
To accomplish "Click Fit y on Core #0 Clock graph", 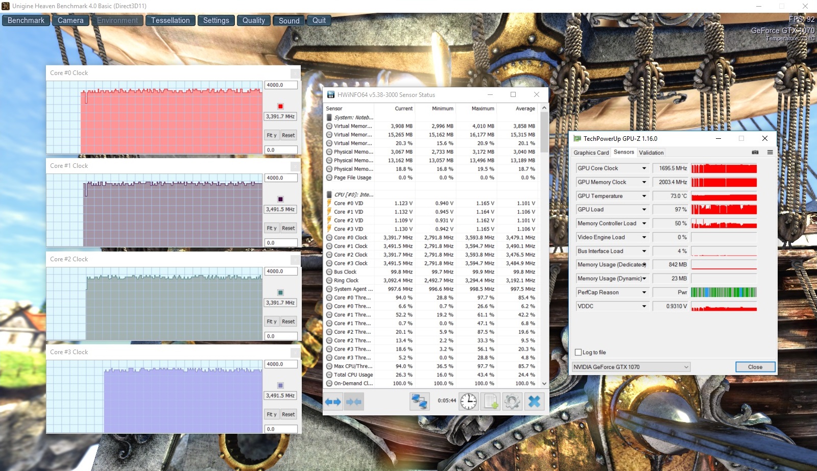I will (272, 135).
